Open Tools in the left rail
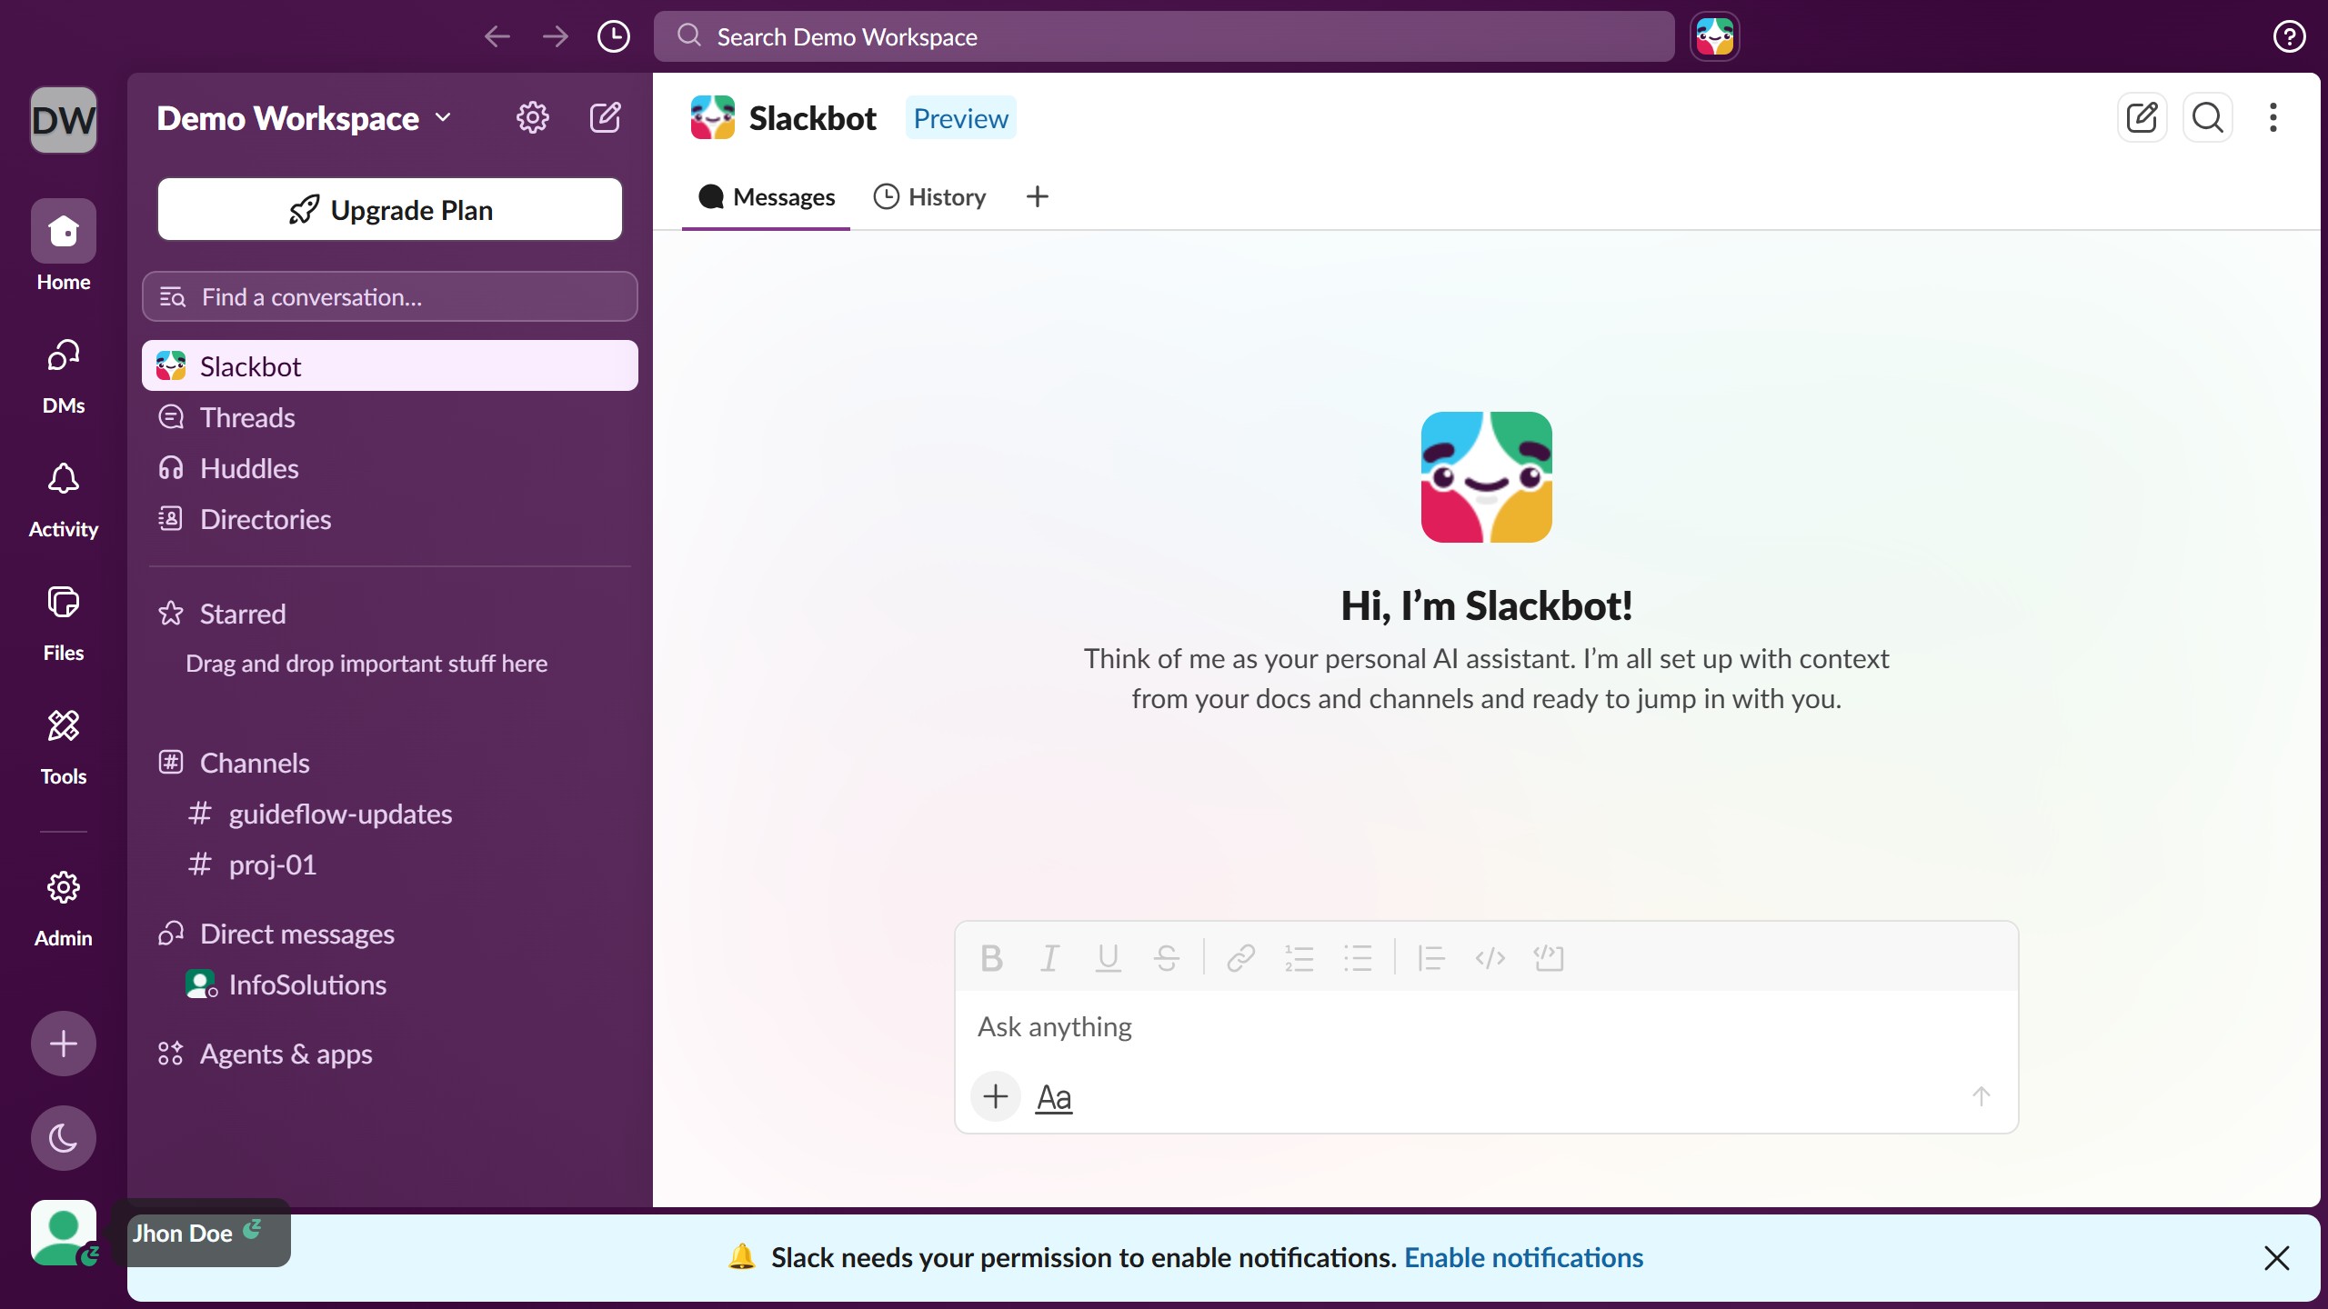Viewport: 2328px width, 1309px height. coord(64,747)
